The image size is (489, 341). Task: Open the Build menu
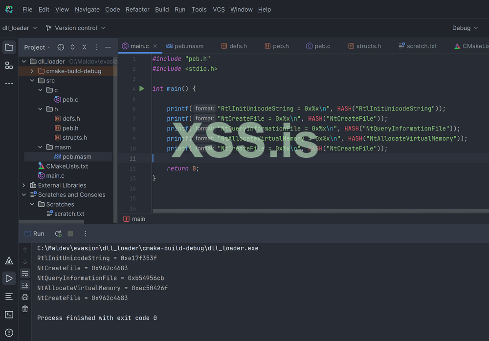click(x=162, y=10)
